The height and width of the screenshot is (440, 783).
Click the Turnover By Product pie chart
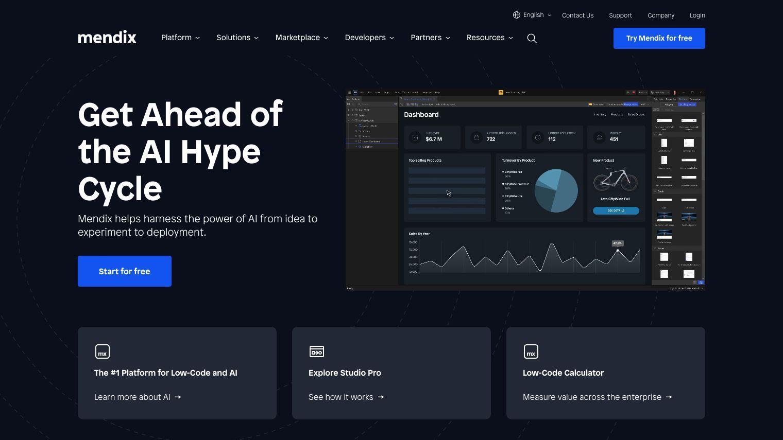(556, 190)
